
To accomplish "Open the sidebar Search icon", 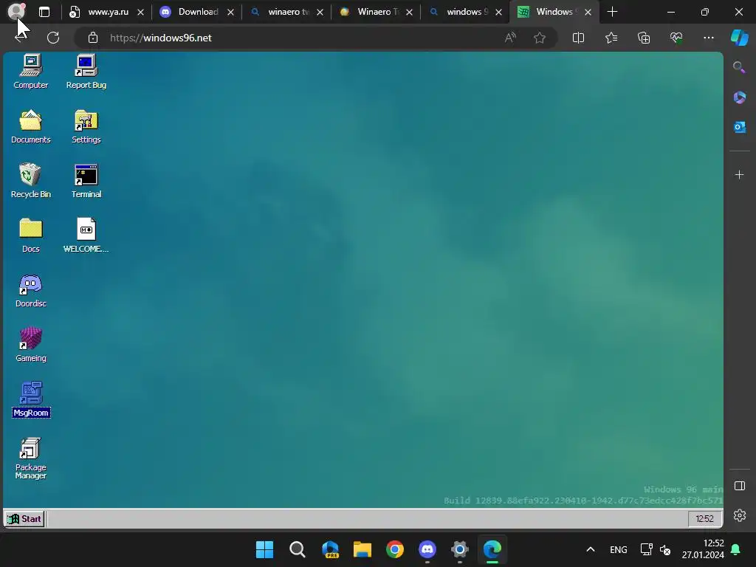I will point(739,67).
